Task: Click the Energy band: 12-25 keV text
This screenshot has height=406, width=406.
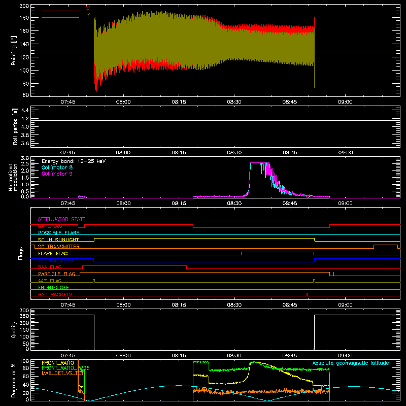Action: (x=74, y=161)
